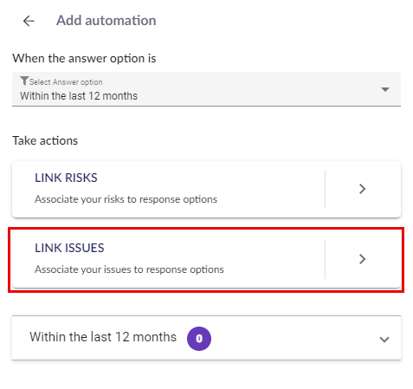This screenshot has height=389, width=413.
Task: Click the 'Take actions' section heading
Action: tap(45, 141)
